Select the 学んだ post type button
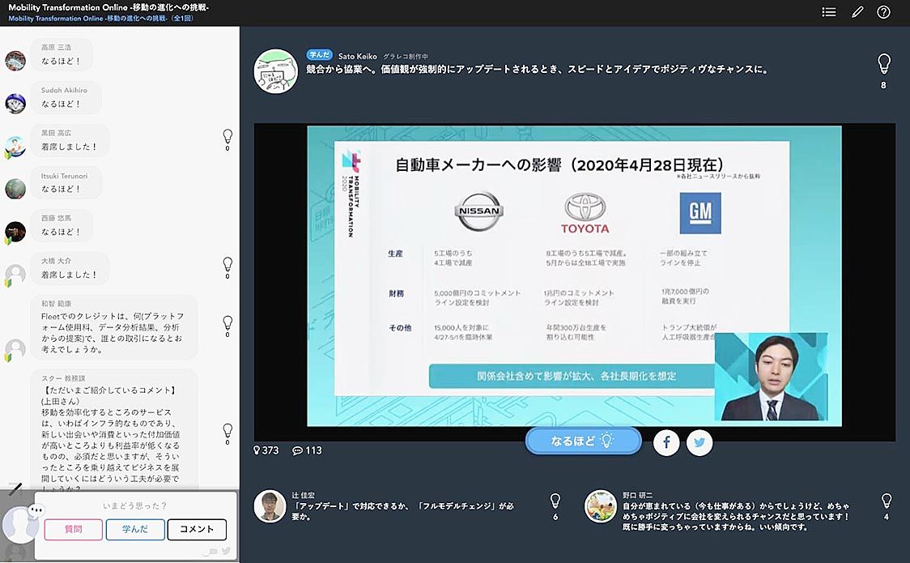The width and height of the screenshot is (910, 563). pyautogui.click(x=135, y=529)
